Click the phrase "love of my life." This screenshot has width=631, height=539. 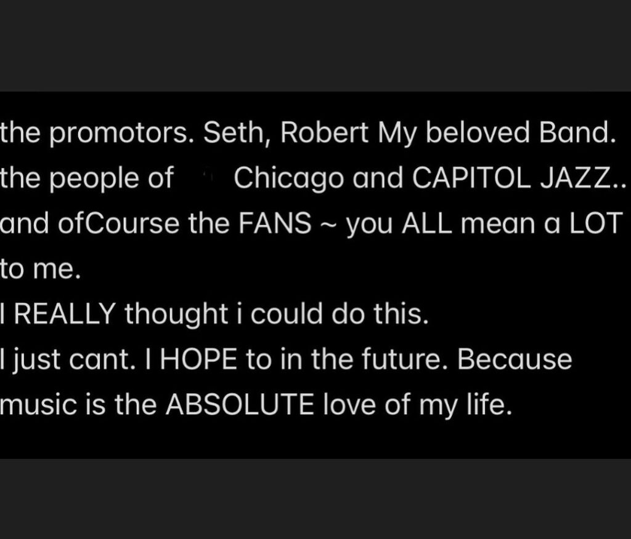click(418, 405)
